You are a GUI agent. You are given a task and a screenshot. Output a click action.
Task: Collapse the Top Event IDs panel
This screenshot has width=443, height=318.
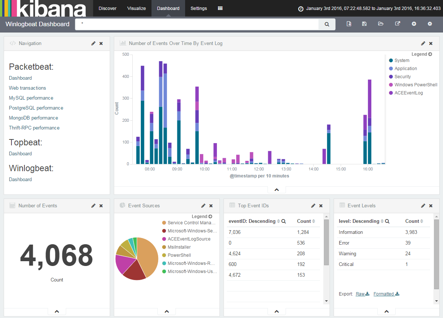pos(276,311)
